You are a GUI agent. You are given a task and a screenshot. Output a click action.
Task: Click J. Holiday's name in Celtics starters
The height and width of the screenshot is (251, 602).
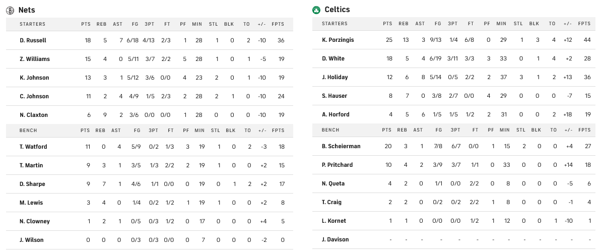[x=335, y=77]
